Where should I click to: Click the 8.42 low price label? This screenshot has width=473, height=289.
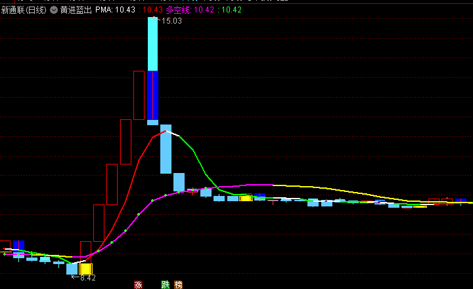coord(88,278)
